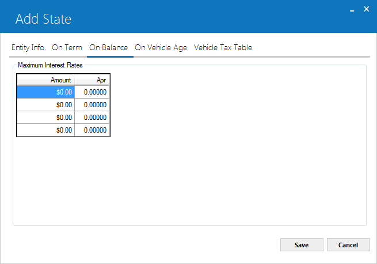Select the fourth-row Amount cell
The image size is (377, 264).
[45, 130]
